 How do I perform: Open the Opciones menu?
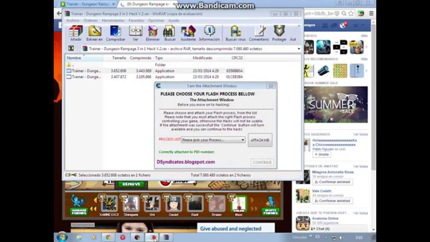click(156, 21)
